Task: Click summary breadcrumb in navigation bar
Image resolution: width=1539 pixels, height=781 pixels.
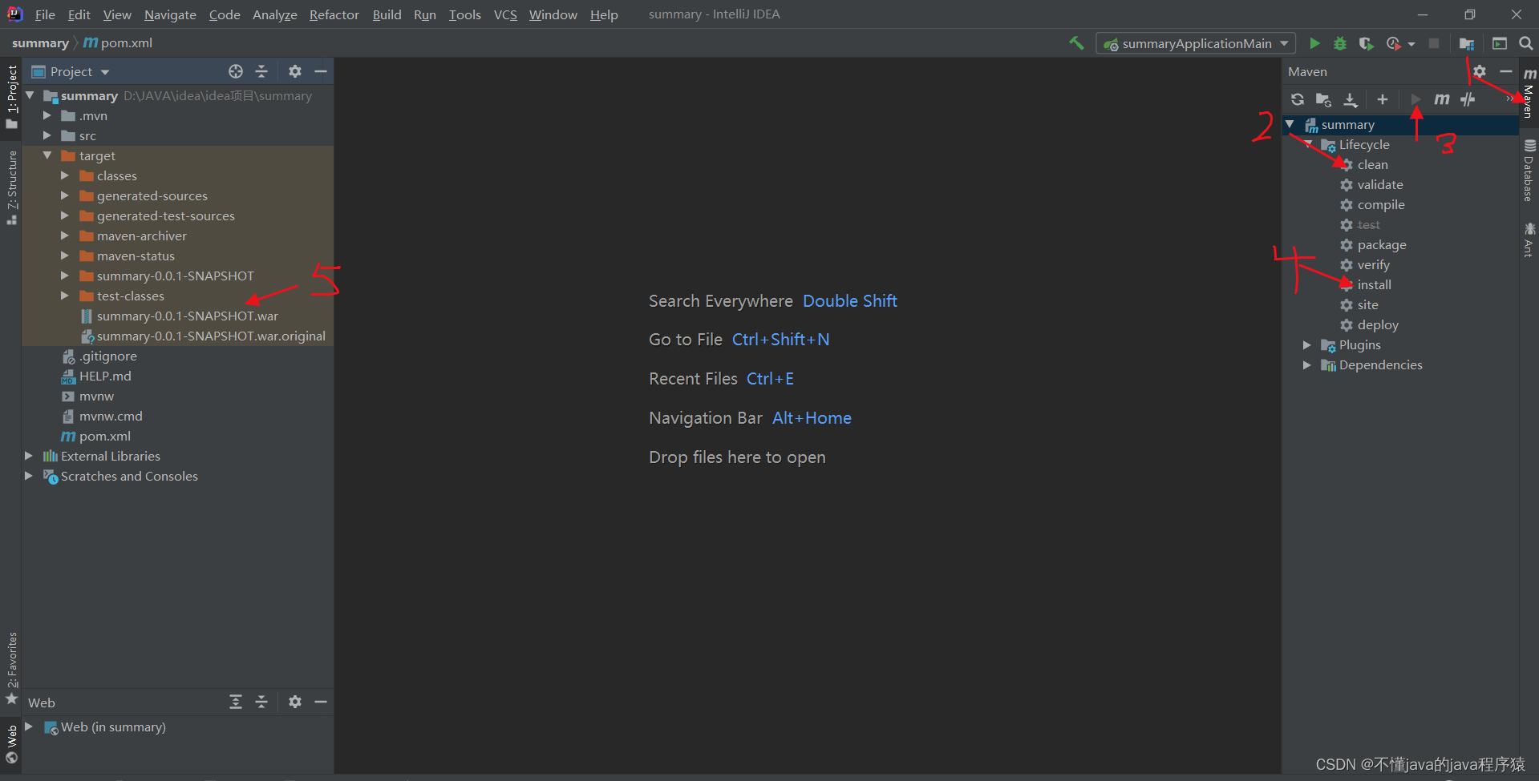Action: [40, 43]
